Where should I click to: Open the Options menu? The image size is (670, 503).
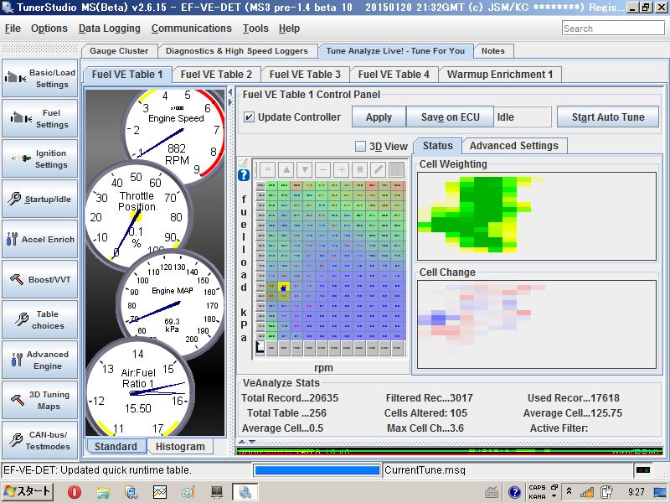click(49, 29)
